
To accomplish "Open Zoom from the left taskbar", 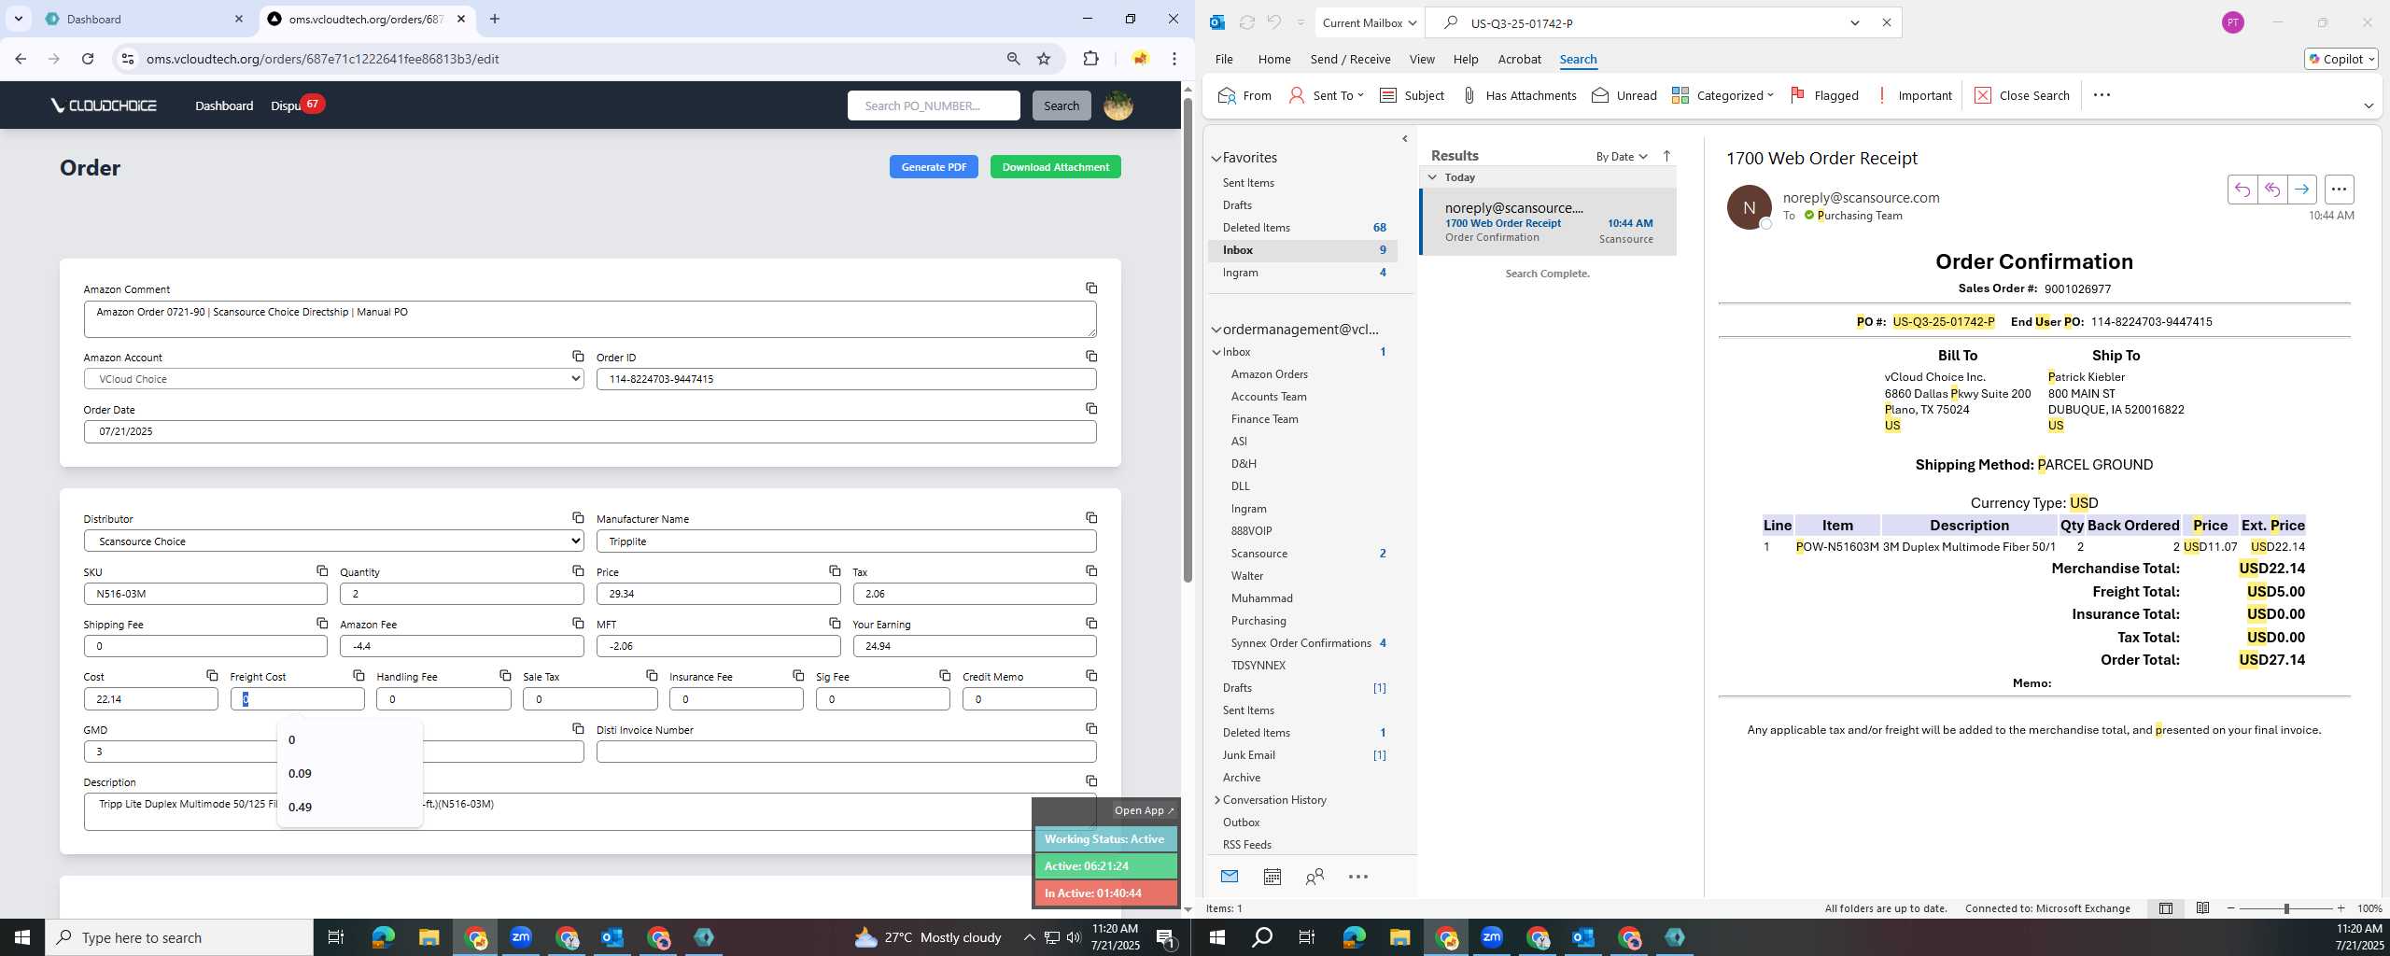I will (x=521, y=937).
